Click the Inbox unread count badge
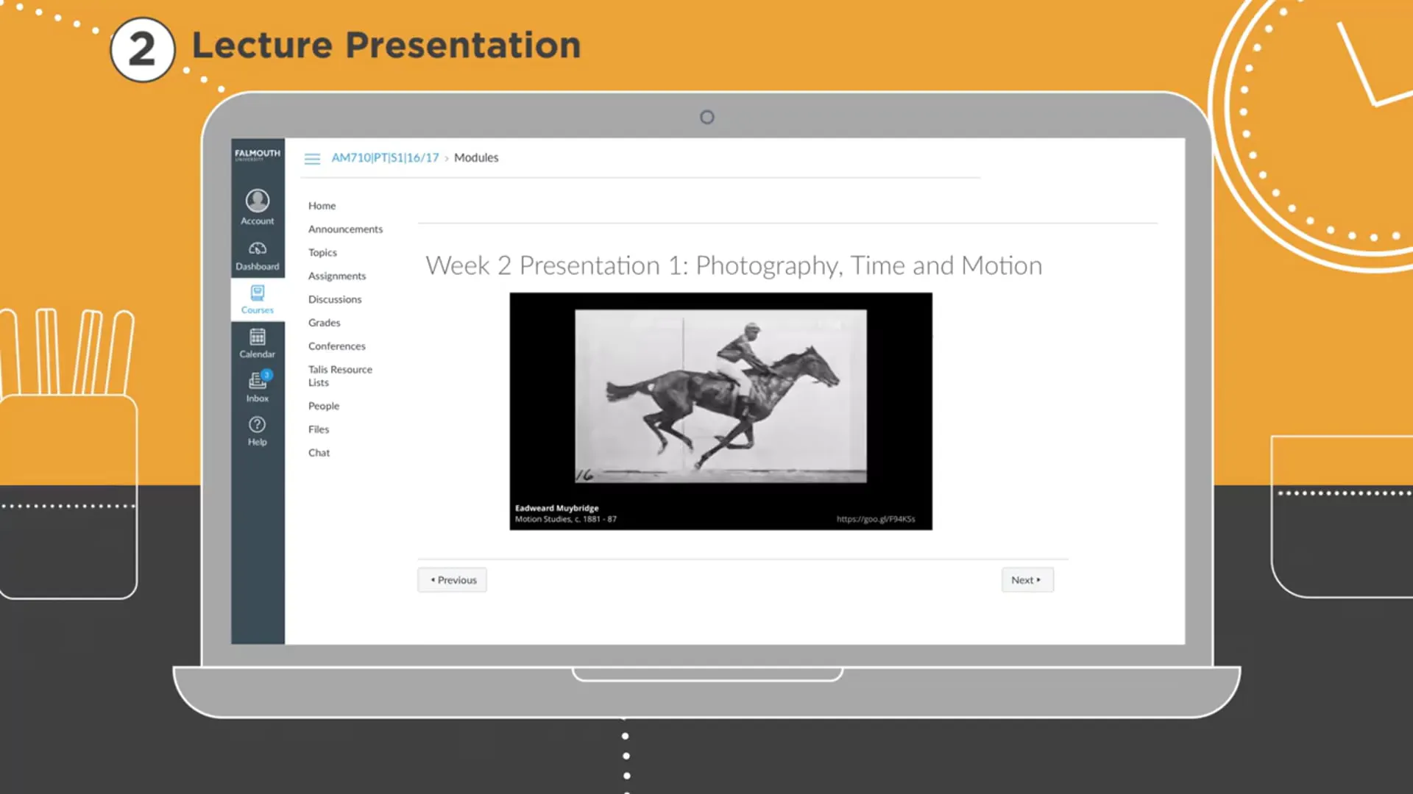The height and width of the screenshot is (794, 1413). tap(266, 374)
